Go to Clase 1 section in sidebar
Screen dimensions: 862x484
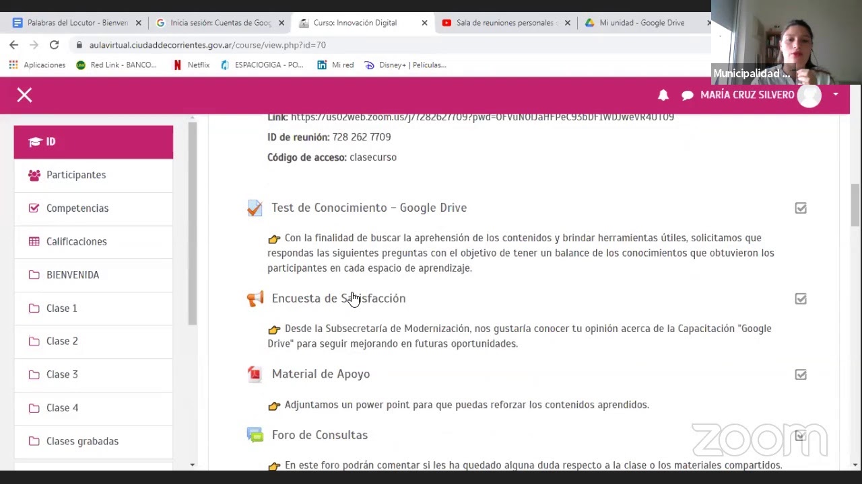coord(94,308)
